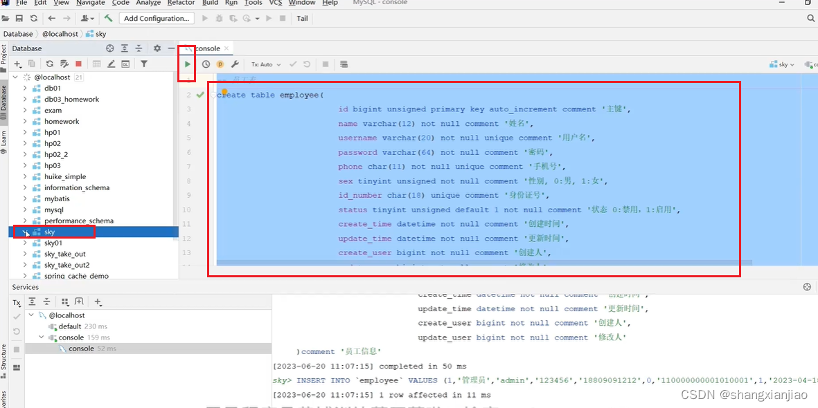Build project with green hammer icon
The image size is (818, 408).
click(109, 18)
